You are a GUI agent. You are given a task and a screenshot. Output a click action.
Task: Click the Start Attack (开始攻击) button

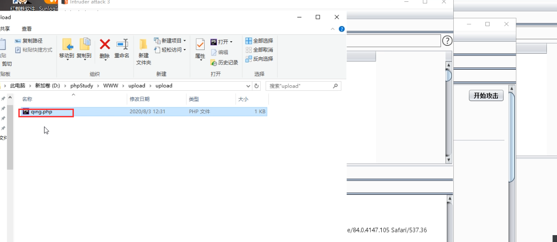pyautogui.click(x=486, y=95)
